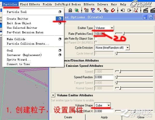The width and height of the screenshot is (155, 120).
Task: Click the Snap to grids magnet icon
Action: 86,10
